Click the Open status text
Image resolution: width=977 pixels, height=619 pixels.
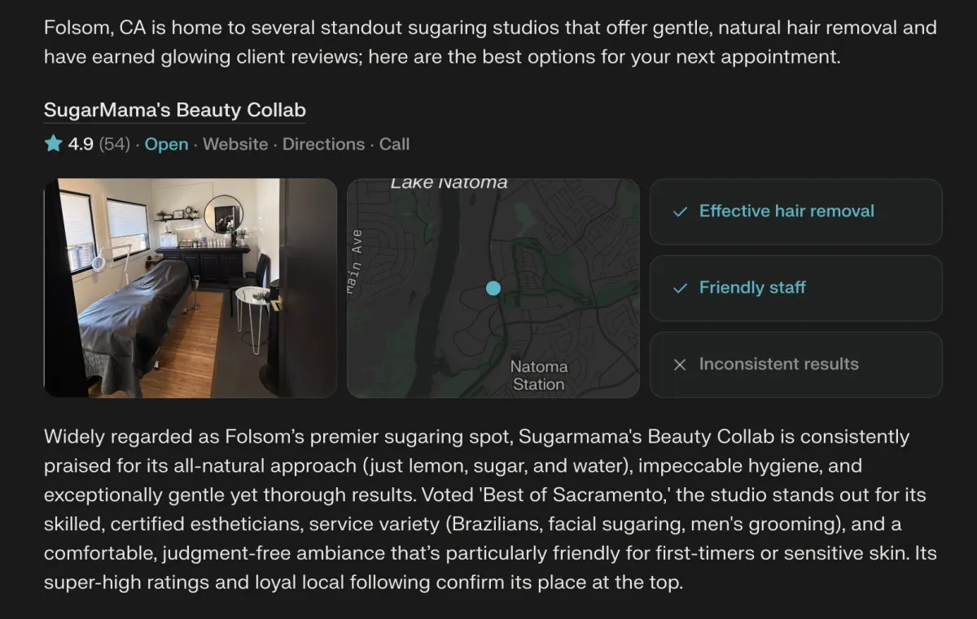pos(166,144)
